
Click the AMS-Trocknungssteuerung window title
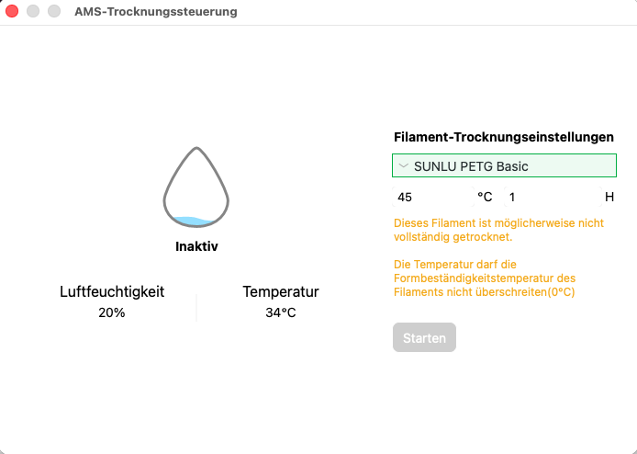click(156, 11)
